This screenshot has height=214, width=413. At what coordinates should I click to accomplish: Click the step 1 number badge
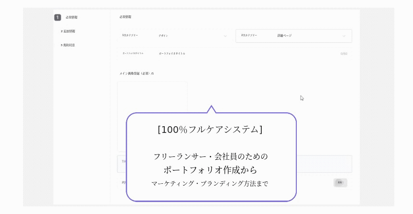[x=58, y=17]
